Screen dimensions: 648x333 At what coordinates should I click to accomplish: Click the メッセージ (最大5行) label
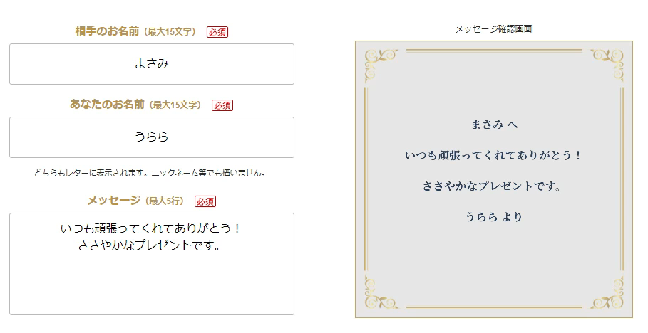tap(135, 201)
